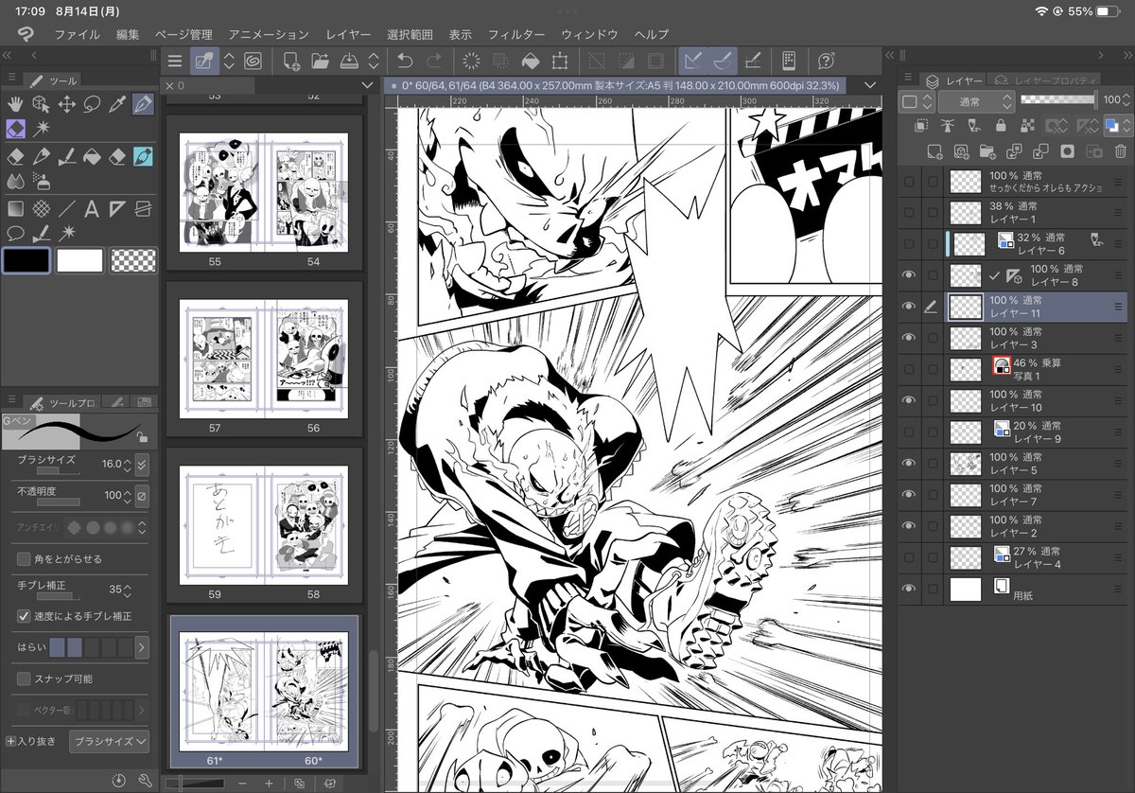Click the layer opacity 100 stepper arrows
This screenshot has height=793, width=1135.
[x=1126, y=100]
